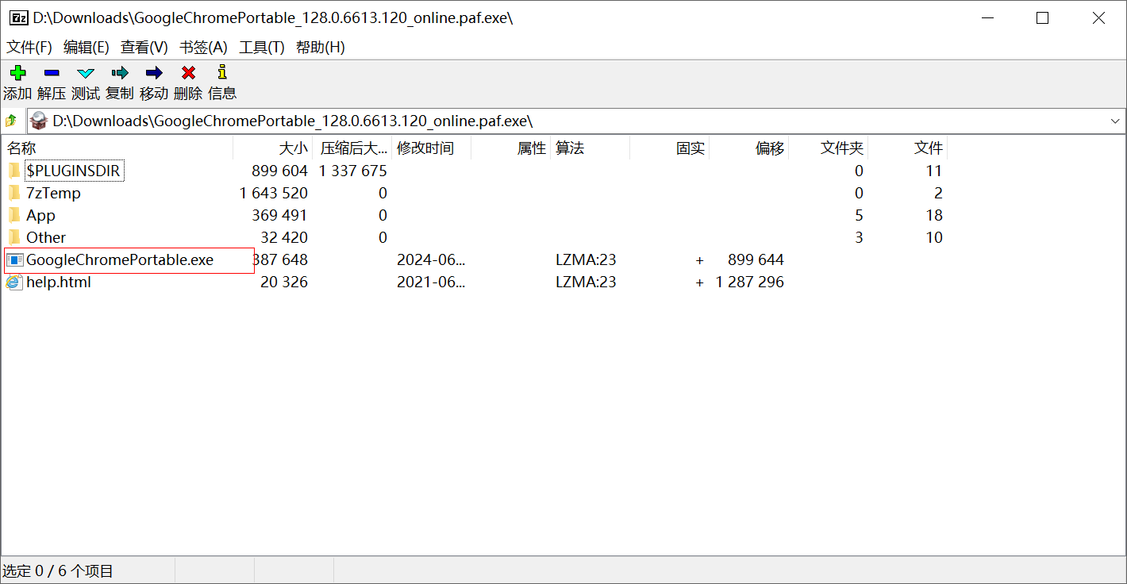Close the 7-Zip window
Image resolution: width=1127 pixels, height=584 pixels.
(1098, 17)
